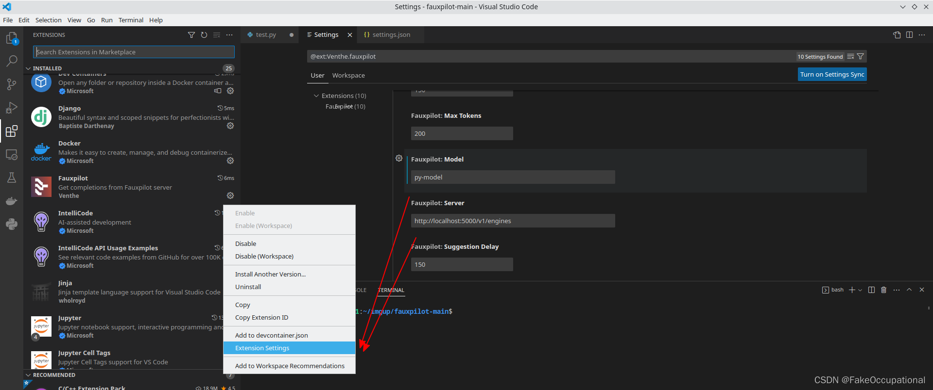This screenshot has width=933, height=390.
Task: Open Docker extension manage gear
Action: click(x=230, y=161)
